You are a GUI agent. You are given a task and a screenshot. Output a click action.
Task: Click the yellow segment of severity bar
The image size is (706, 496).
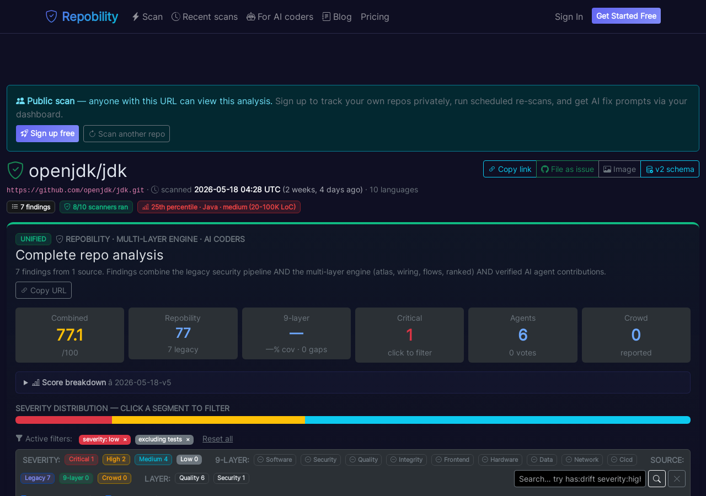pos(208,420)
